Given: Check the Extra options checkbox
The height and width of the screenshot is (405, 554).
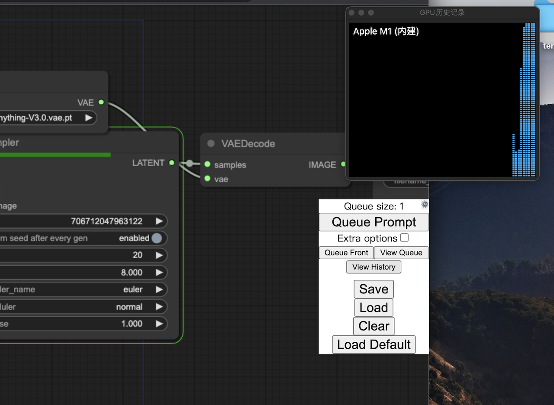Looking at the screenshot, I should [404, 238].
